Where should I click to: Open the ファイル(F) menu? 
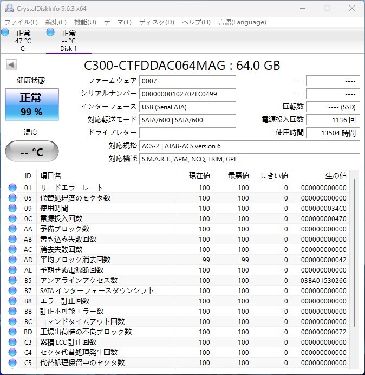(21, 22)
